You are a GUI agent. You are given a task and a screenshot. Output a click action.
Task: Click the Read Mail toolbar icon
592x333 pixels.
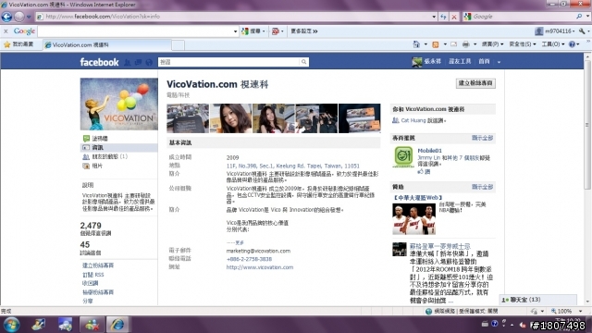point(454,44)
